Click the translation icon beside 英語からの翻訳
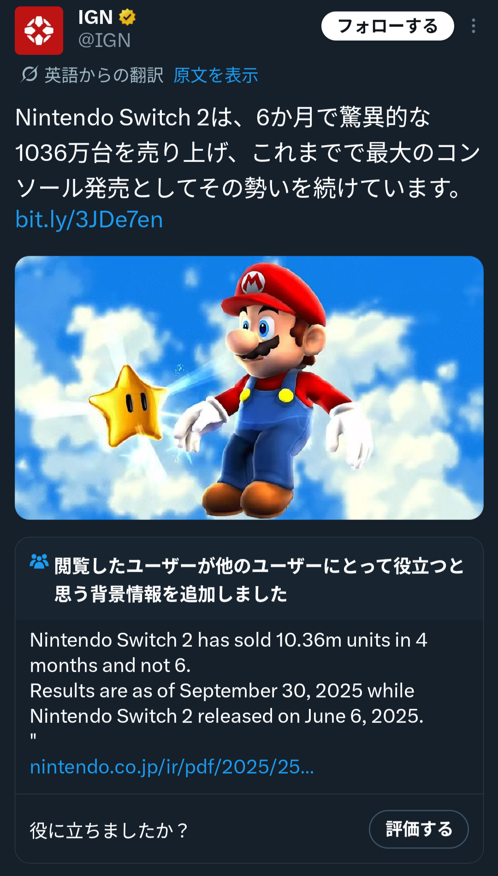Screen dimensions: 498x876 (30, 74)
